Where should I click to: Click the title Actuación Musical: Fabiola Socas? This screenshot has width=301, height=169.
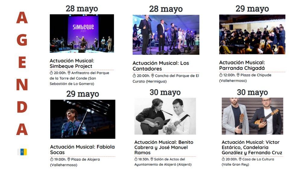point(82,149)
